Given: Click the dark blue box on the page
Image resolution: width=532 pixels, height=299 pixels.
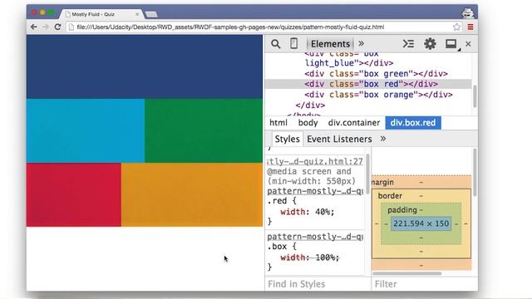Looking at the screenshot, I should pyautogui.click(x=145, y=66).
